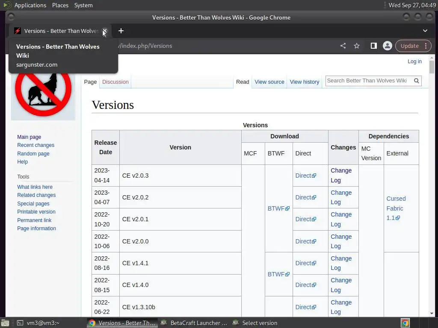
Task: Close the Versions tab
Action: 105,31
